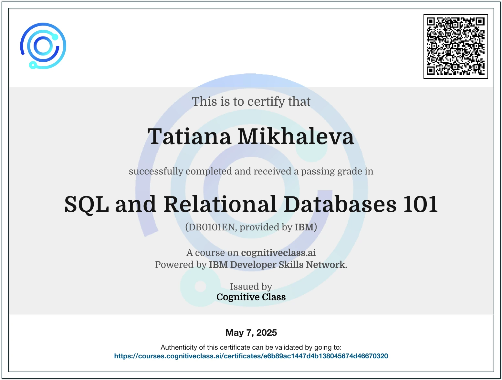Select IBM Developer Skills Network text

[x=278, y=265]
